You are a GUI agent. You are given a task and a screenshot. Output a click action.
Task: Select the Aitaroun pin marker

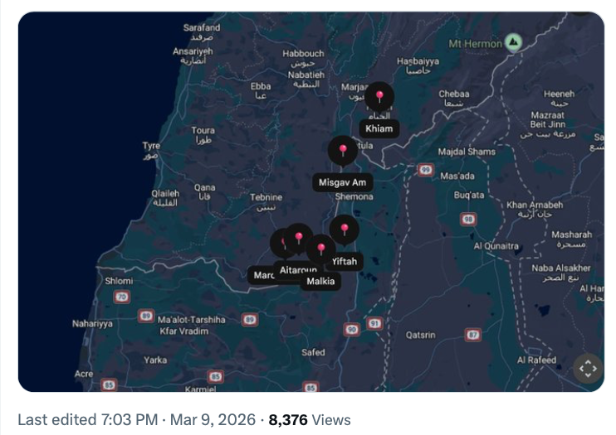click(x=299, y=239)
